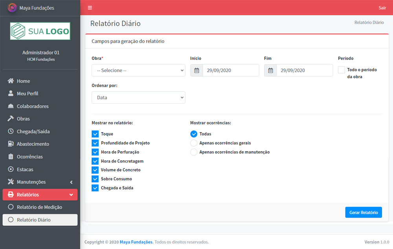
Task: Click the Meu Perfil user icon
Action: pos(11,93)
